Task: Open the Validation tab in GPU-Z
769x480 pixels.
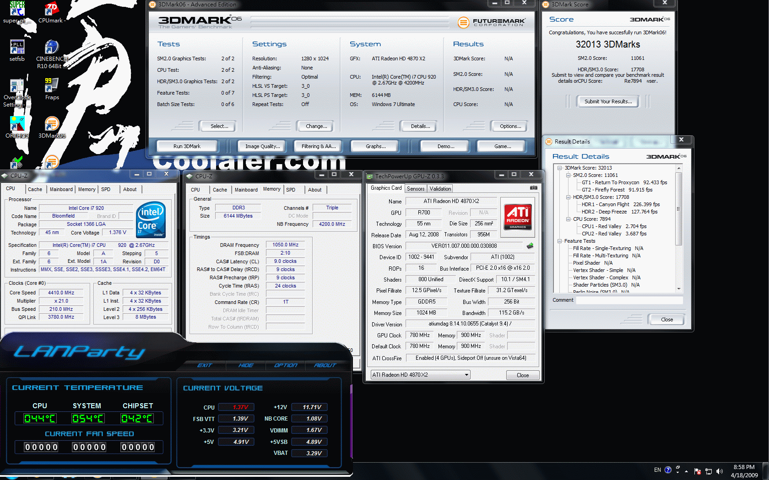Action: click(440, 188)
